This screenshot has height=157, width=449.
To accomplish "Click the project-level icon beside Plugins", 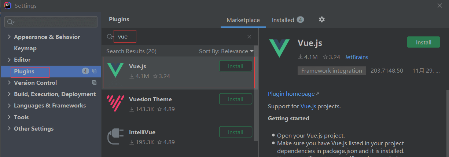I will pyautogui.click(x=94, y=71).
